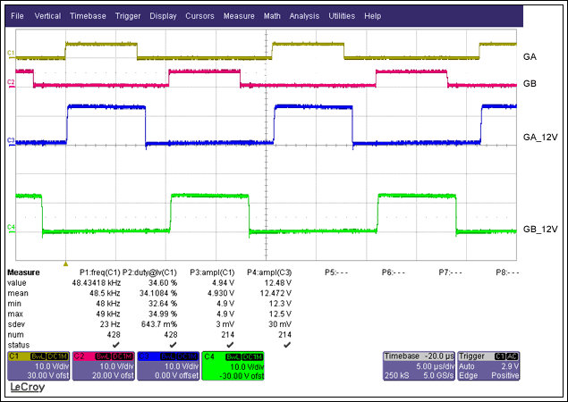The image size is (568, 402).
Task: Select the P1:freq(C1) measurement column
Action: [x=99, y=271]
